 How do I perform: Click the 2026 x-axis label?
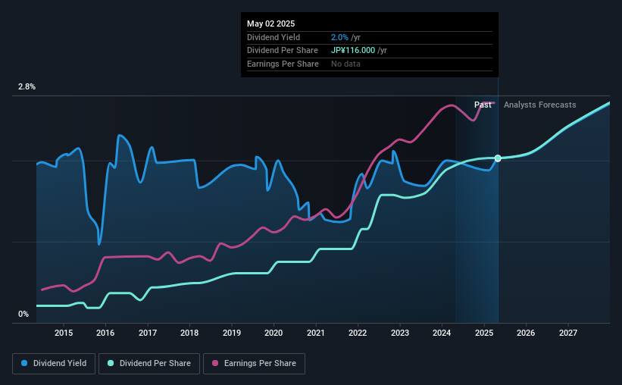526,333
